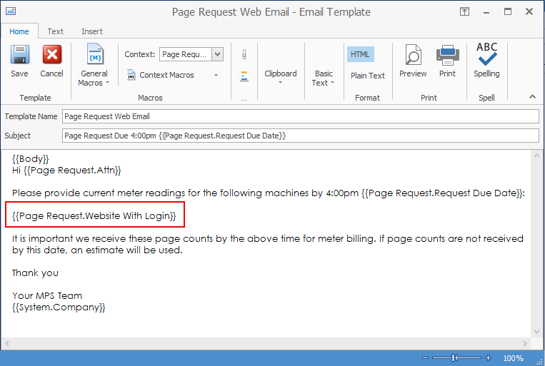Click the resize grip in status bar corner
The image size is (545, 366).
(x=540, y=362)
